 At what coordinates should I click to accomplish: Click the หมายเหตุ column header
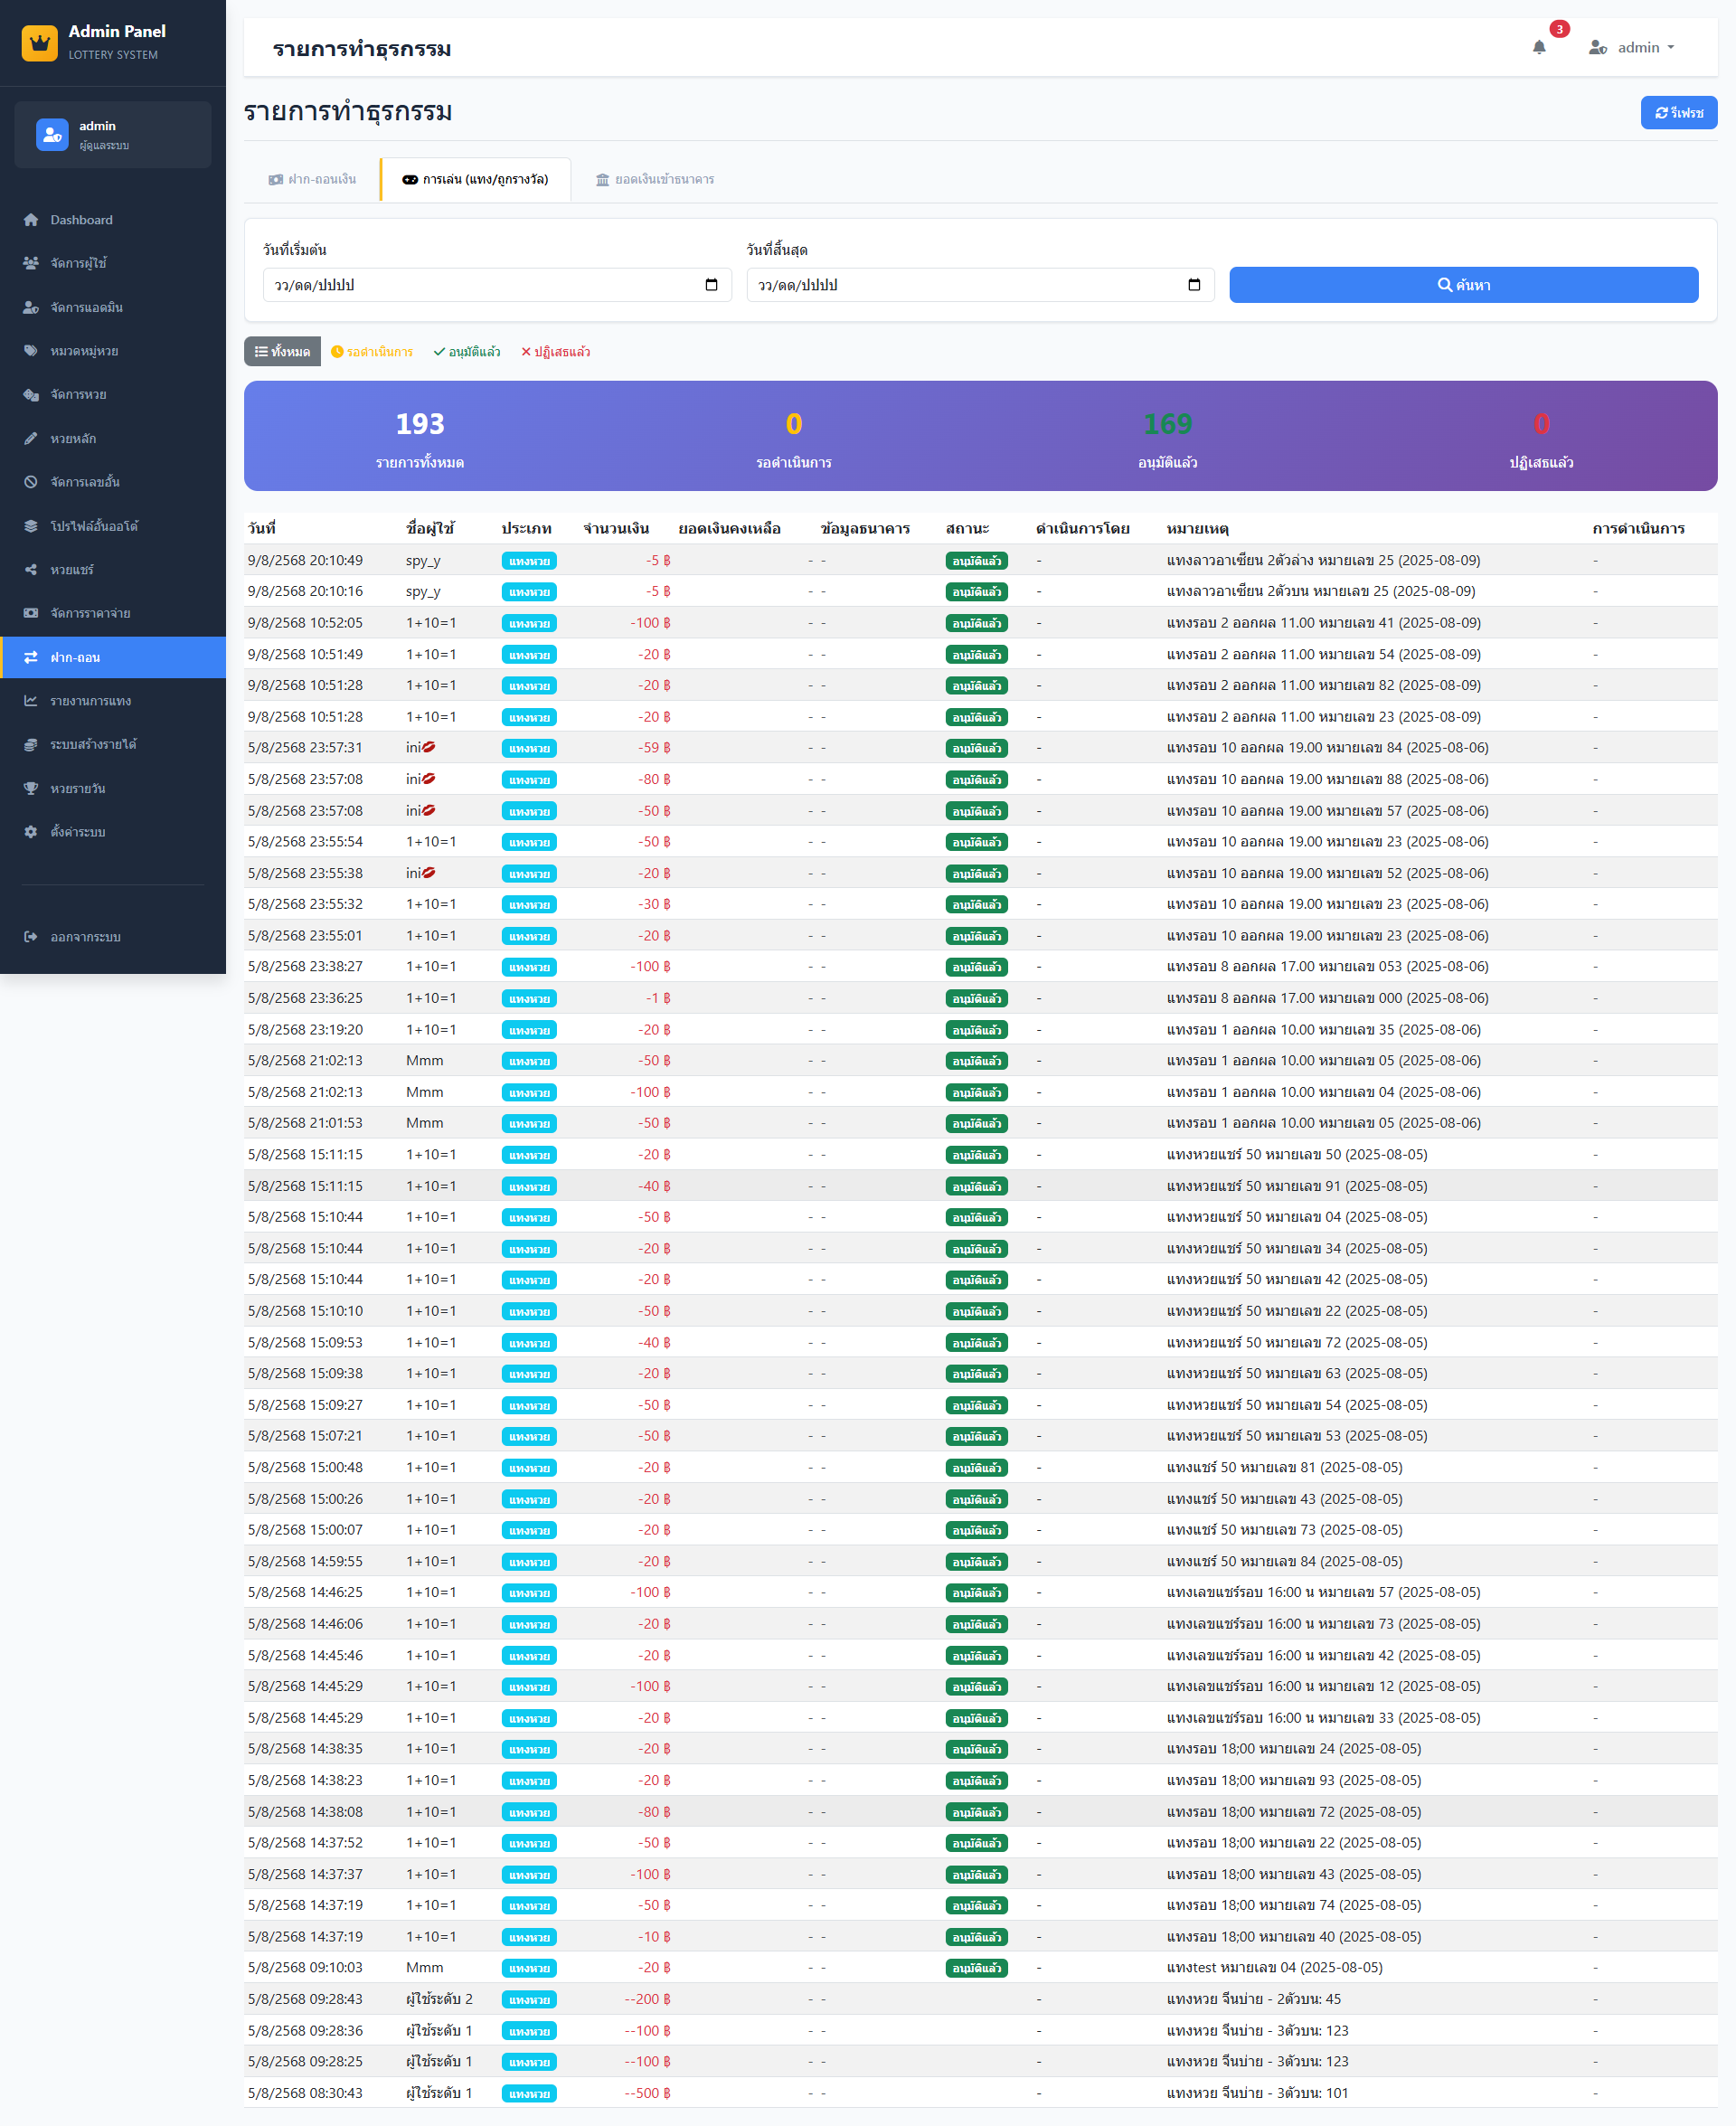coord(1197,529)
